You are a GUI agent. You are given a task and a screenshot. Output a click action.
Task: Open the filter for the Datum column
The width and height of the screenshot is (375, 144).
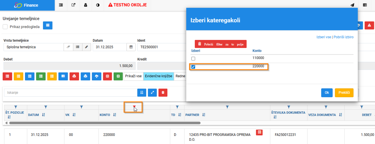pyautogui.click(x=46, y=107)
